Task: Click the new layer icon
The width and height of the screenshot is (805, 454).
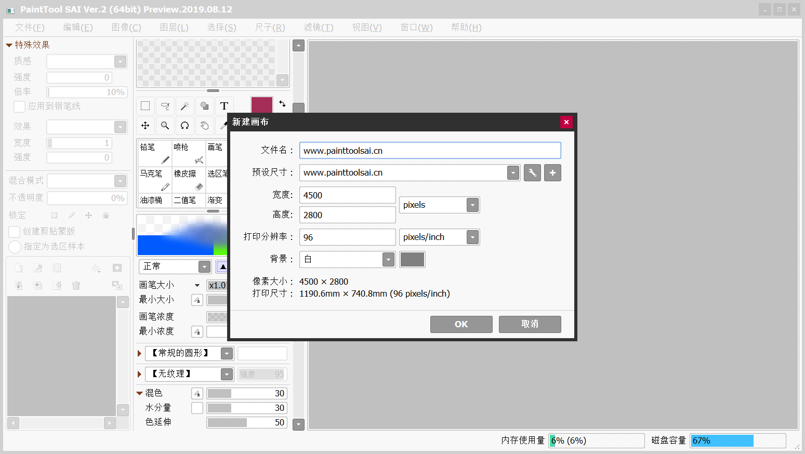Action: tap(19, 268)
